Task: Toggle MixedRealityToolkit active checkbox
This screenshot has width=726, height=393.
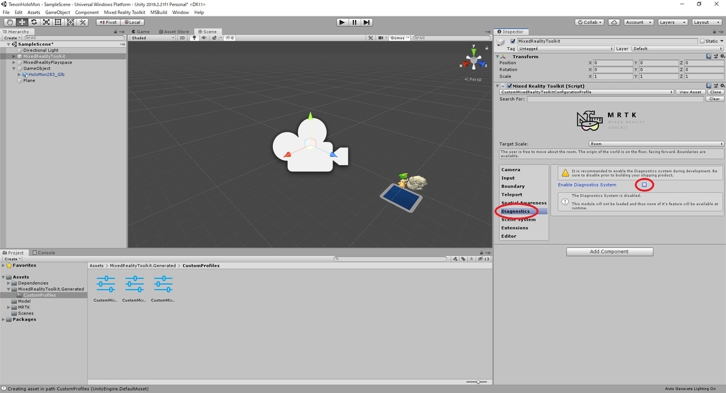Action: pyautogui.click(x=513, y=41)
